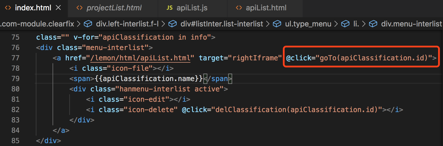Click line number 82 in gutter
Viewport: 443px width, 146px height.
15,109
